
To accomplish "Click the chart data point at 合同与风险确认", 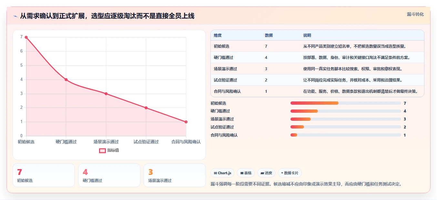I will point(186,122).
